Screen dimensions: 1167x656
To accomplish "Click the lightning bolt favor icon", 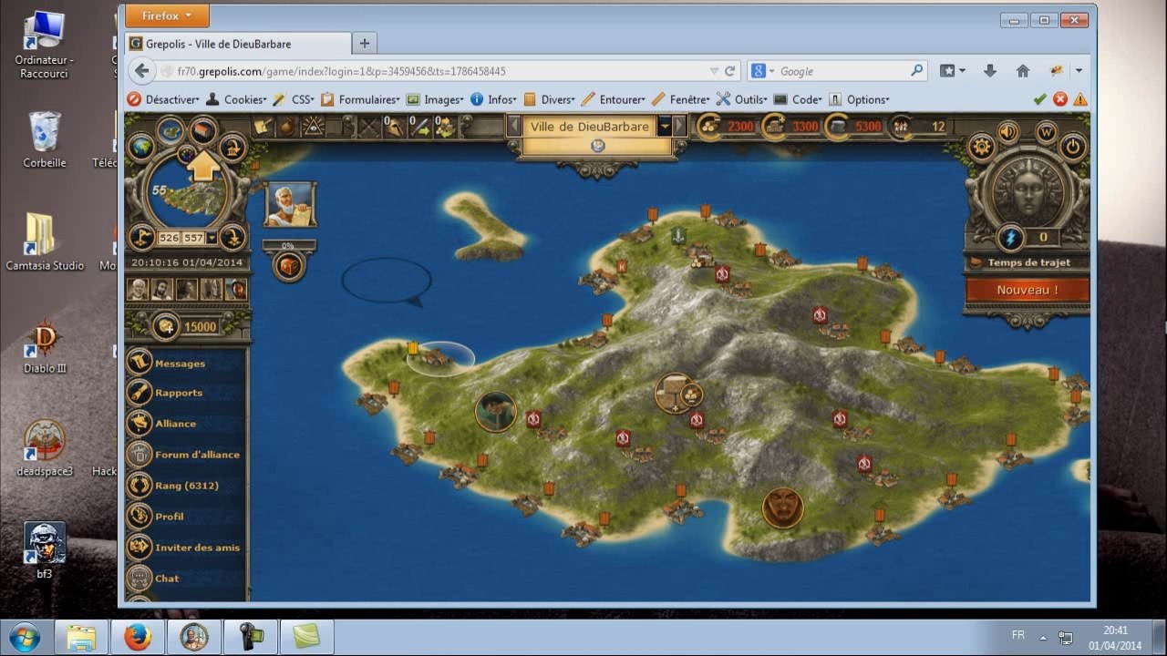I will (1010, 238).
